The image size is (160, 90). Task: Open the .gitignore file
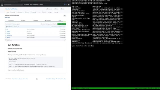8,31
